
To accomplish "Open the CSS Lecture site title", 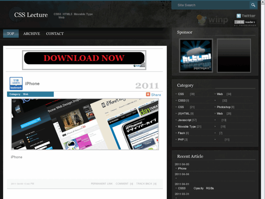I will [31, 15].
